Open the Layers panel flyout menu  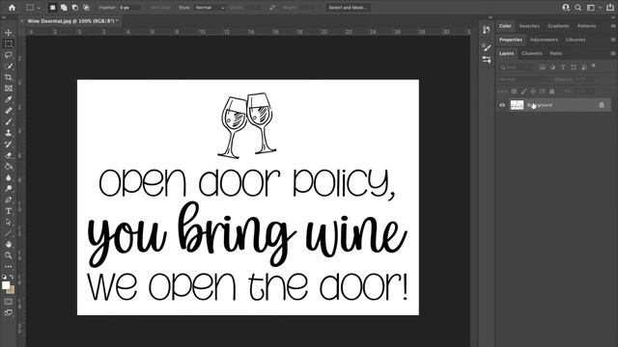click(x=613, y=54)
